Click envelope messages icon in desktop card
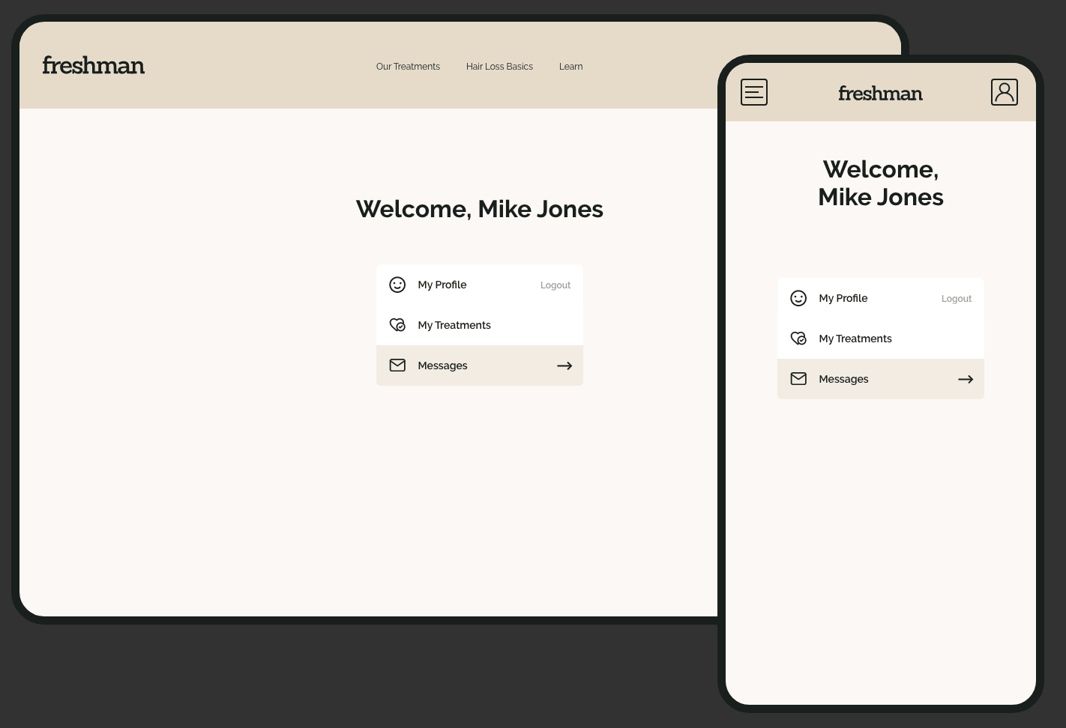Image resolution: width=1066 pixels, height=728 pixels. 397,365
